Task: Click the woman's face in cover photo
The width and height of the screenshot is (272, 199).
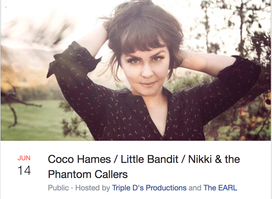Action: pyautogui.click(x=146, y=69)
